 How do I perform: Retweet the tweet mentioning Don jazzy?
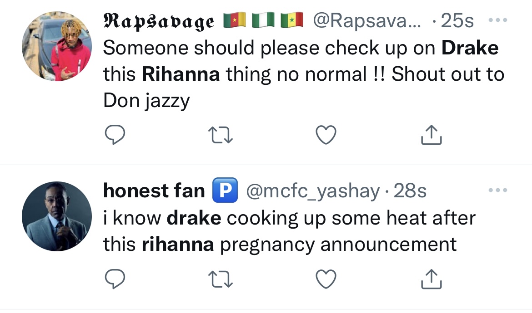[x=221, y=135]
